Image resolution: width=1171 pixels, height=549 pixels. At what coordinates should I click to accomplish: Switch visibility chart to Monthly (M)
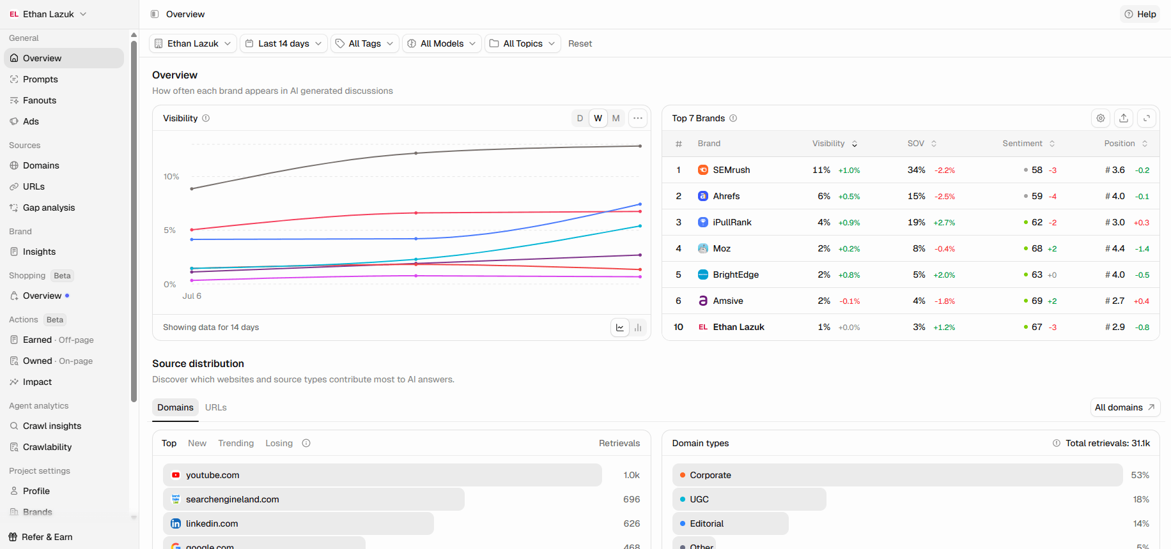(x=616, y=118)
